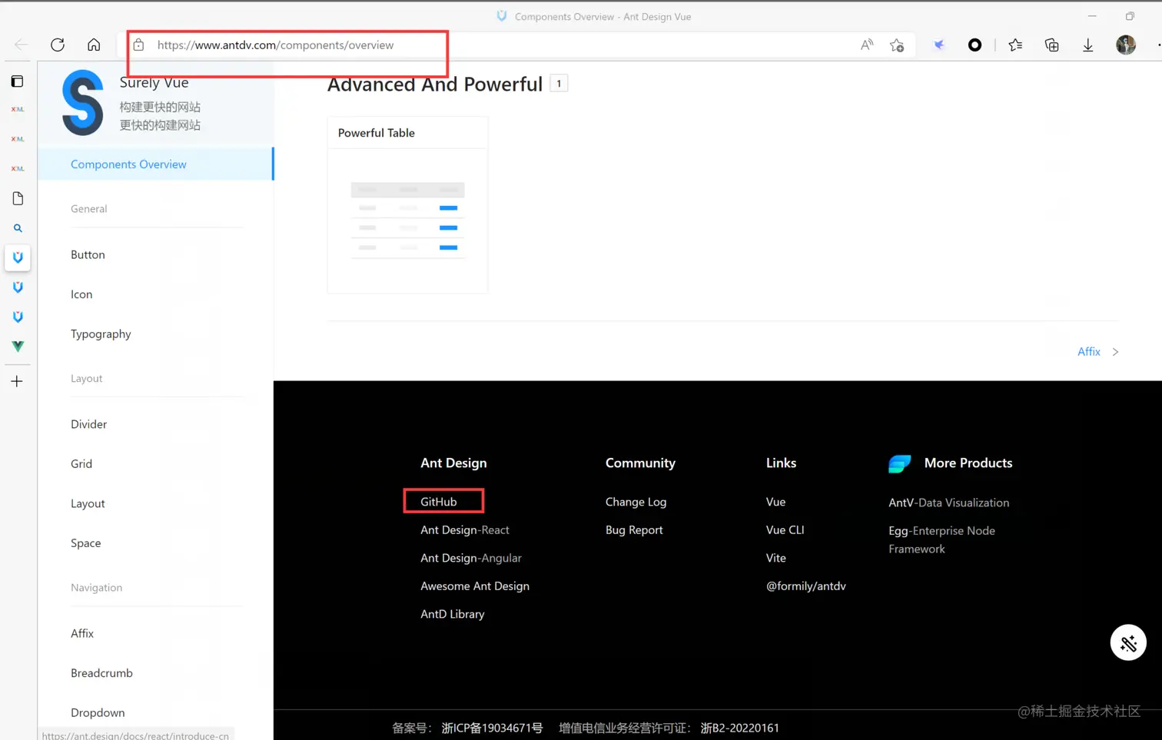Switch to the magnifier search vertical tab
This screenshot has height=740, width=1162.
[18, 228]
